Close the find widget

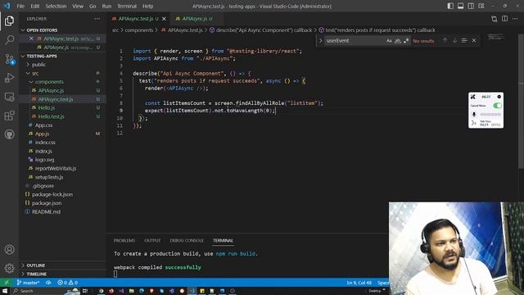click(474, 40)
